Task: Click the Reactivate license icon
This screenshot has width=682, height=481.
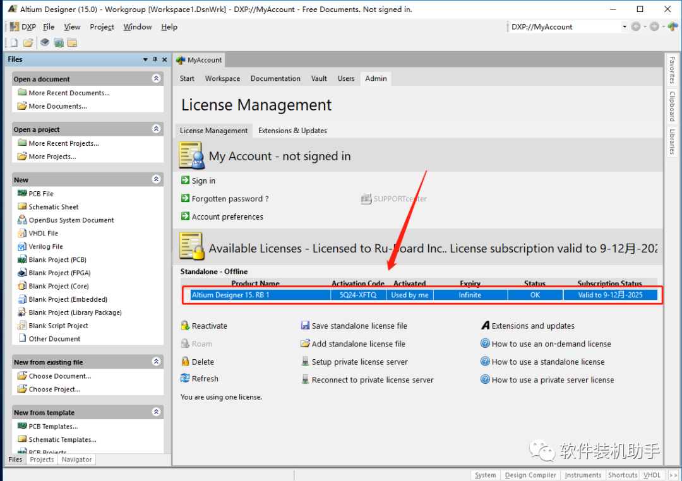Action: tap(185, 325)
